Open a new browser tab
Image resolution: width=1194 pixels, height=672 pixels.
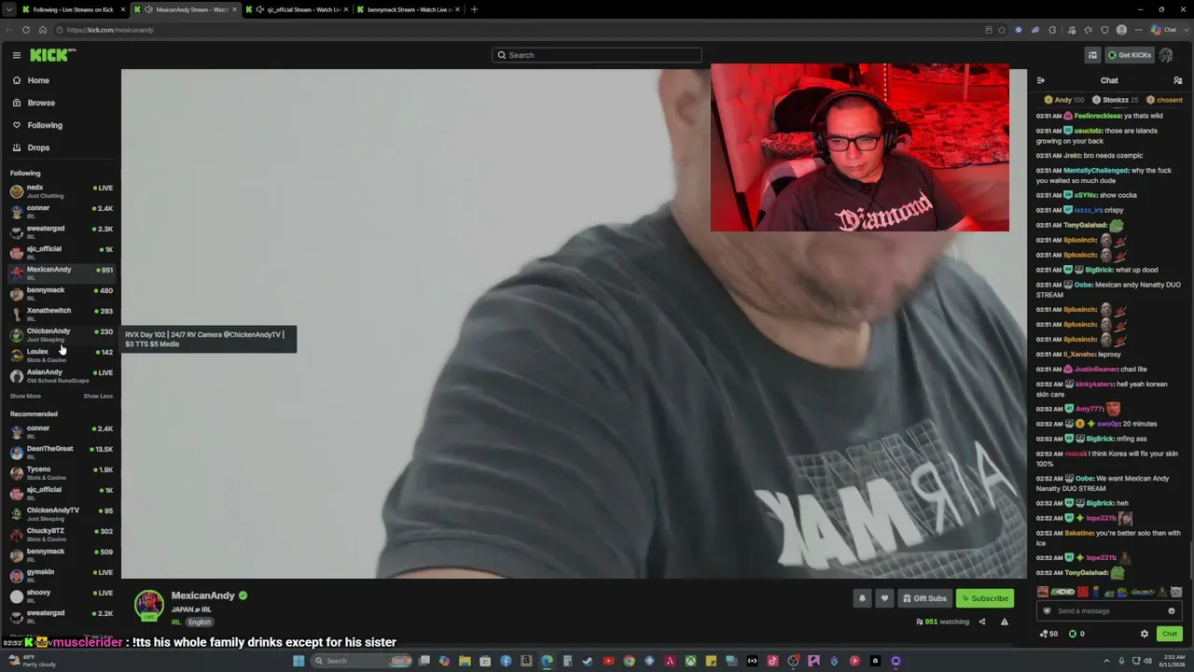point(474,9)
